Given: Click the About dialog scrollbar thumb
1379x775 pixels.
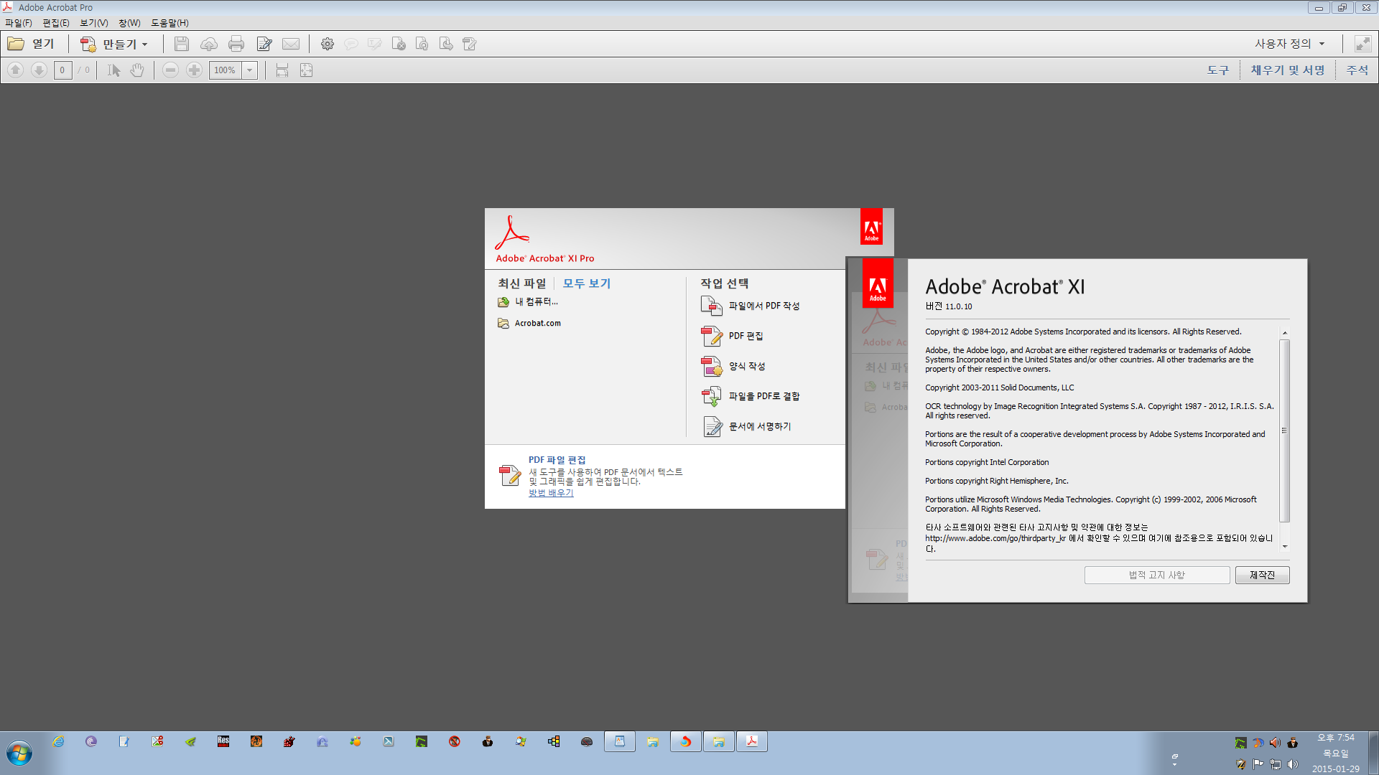Looking at the screenshot, I should pos(1285,431).
